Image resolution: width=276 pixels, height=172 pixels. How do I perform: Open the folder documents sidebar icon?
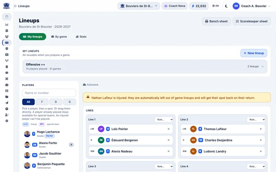(x=7, y=97)
